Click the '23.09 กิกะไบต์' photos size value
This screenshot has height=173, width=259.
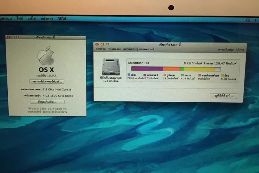point(171,78)
